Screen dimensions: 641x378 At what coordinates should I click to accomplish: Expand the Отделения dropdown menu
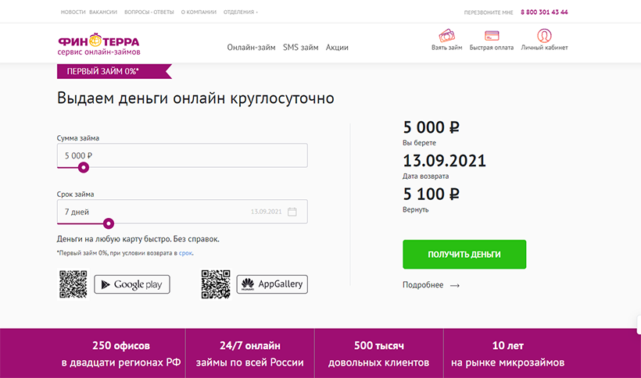pos(241,12)
